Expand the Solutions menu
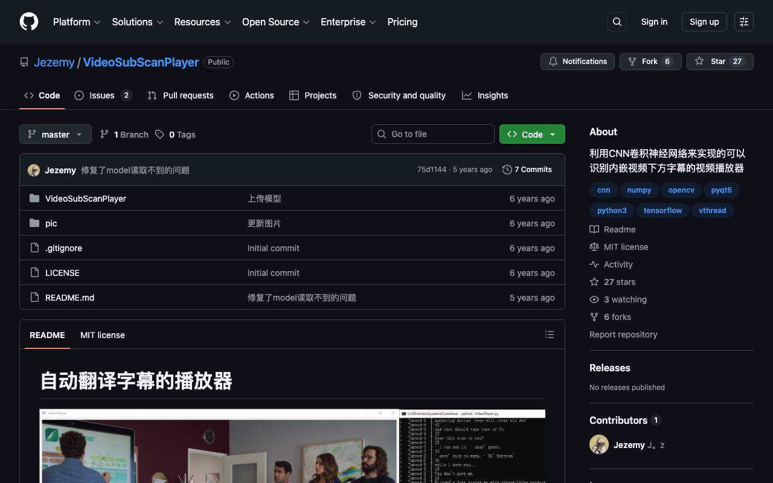Image resolution: width=773 pixels, height=483 pixels. tap(138, 22)
